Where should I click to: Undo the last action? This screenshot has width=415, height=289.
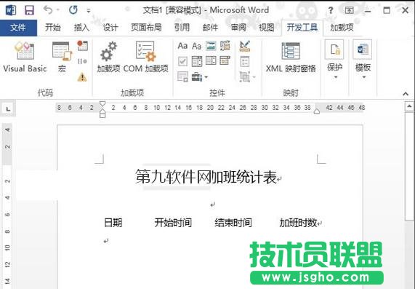(x=48, y=10)
